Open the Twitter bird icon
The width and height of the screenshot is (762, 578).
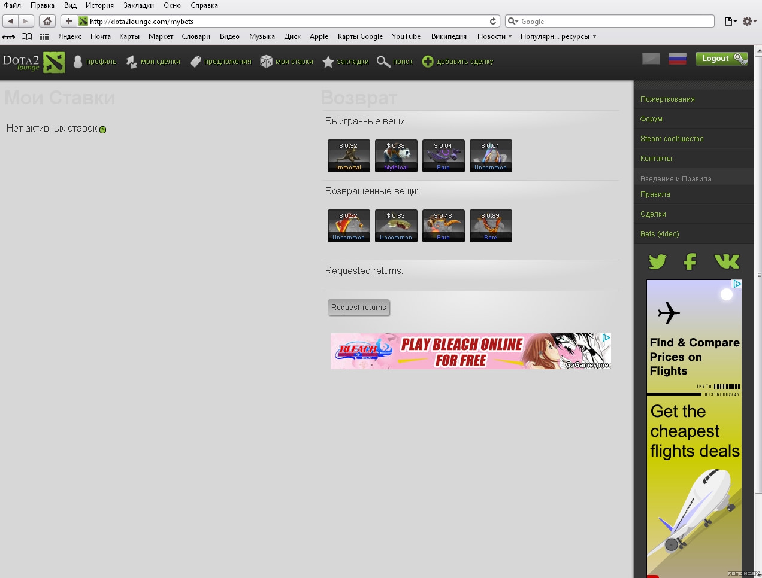click(x=657, y=261)
